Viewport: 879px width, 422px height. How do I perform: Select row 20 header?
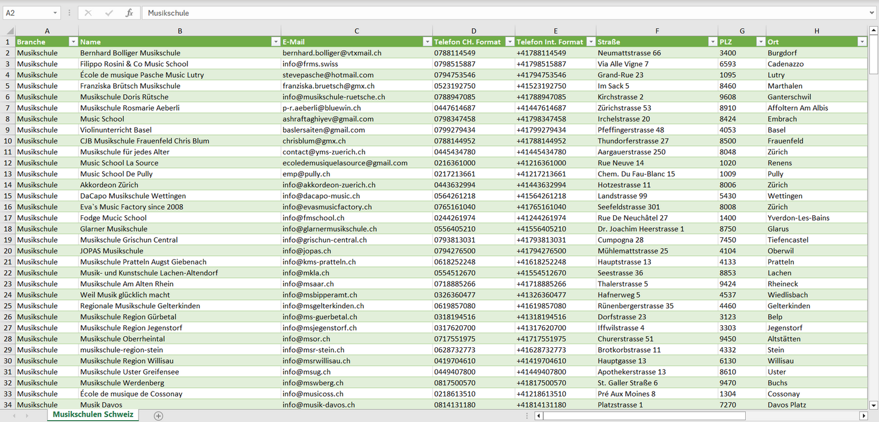point(7,251)
